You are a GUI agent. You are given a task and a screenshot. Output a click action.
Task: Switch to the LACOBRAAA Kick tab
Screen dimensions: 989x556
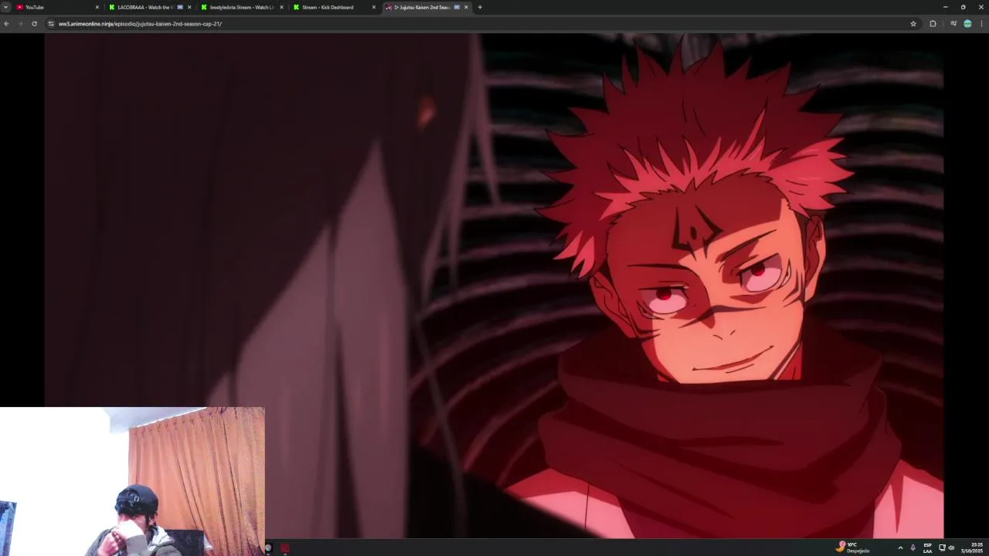pos(149,7)
